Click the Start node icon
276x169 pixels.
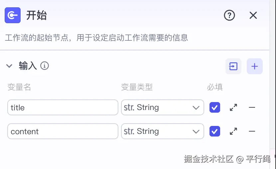click(x=13, y=15)
